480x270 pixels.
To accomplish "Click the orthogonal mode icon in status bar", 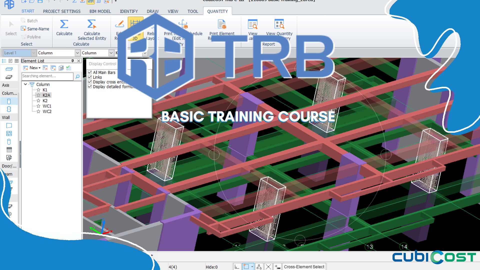I will 237,267.
